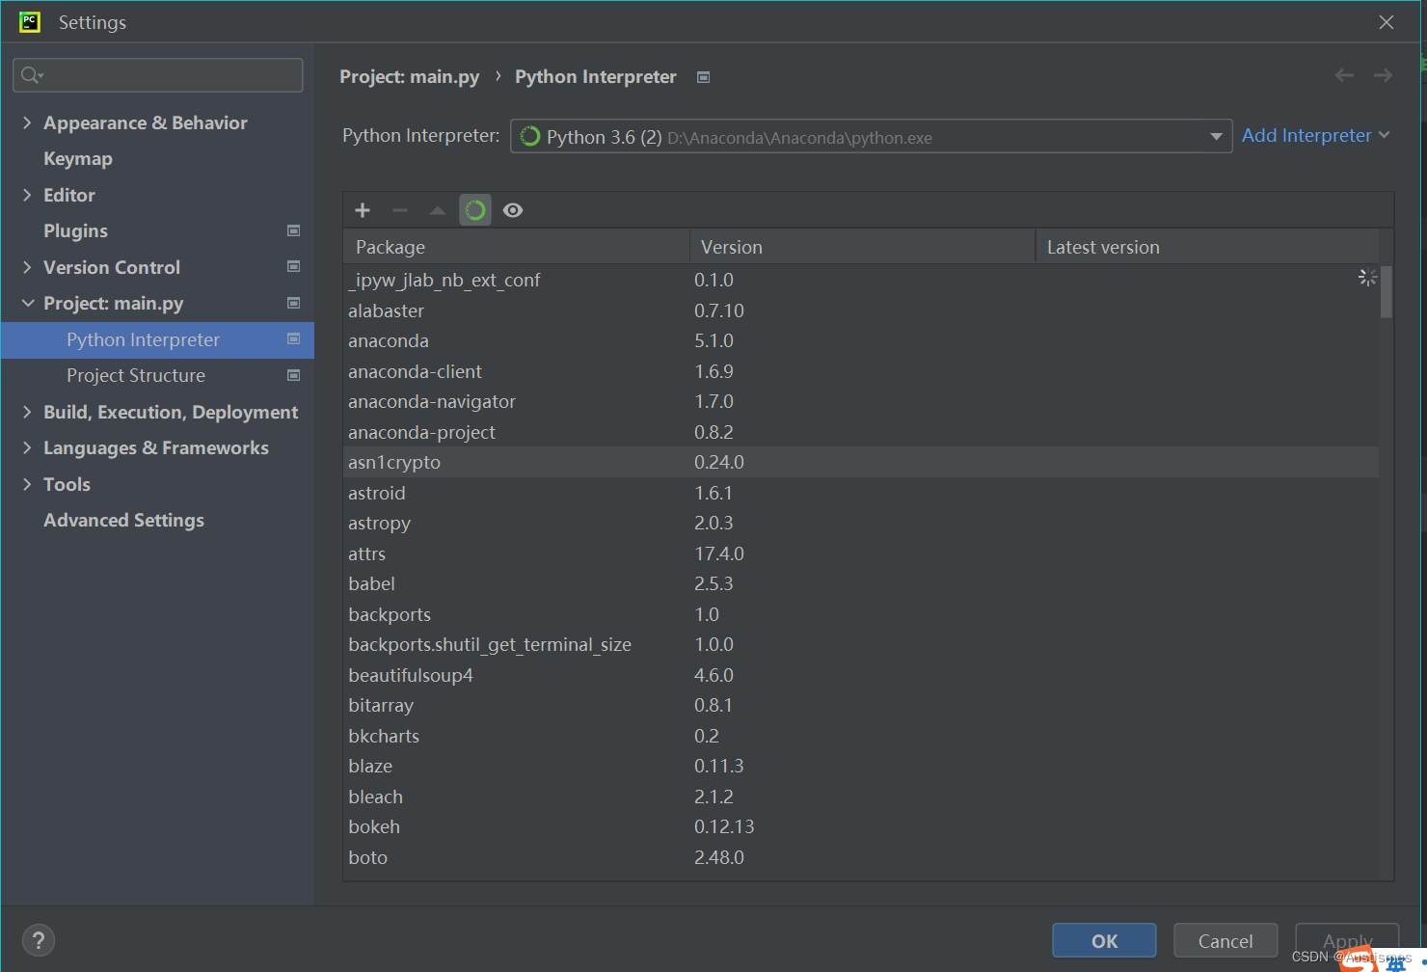Expand Build, Execution, Deployment section
This screenshot has width=1427, height=972.
coord(27,412)
